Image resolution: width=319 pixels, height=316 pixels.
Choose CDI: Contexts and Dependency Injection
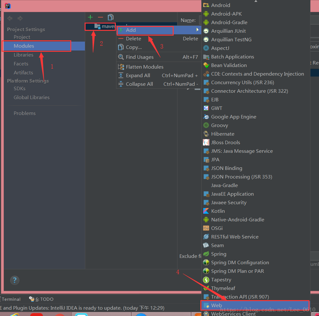(256, 74)
